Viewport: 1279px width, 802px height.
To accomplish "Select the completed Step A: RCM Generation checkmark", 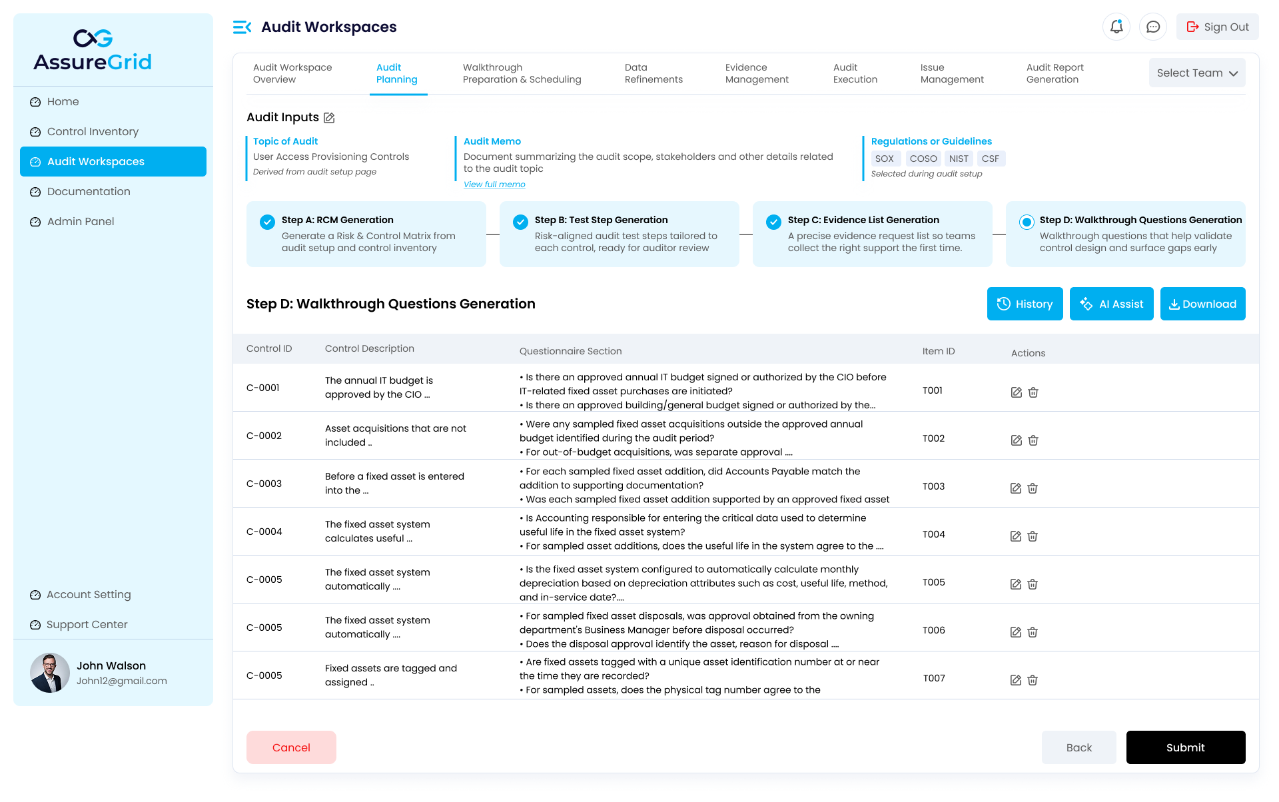I will pos(268,222).
